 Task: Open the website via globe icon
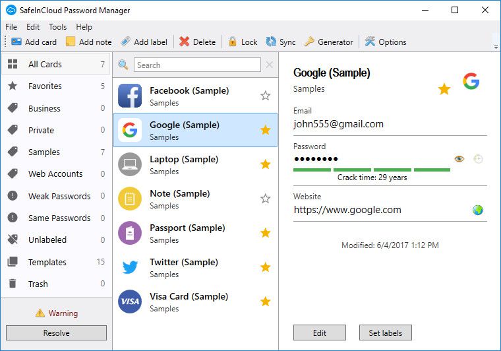(x=478, y=210)
